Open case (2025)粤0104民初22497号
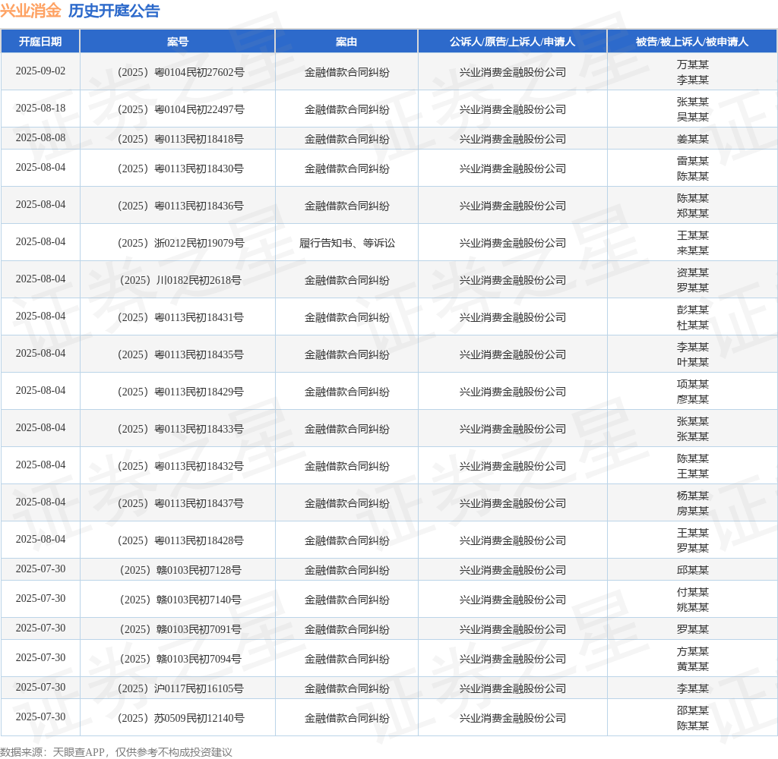Viewport: 778px width, 759px height. pyautogui.click(x=178, y=109)
